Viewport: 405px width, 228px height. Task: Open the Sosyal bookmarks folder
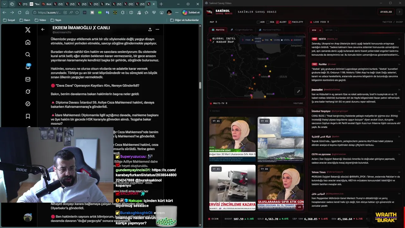[9, 20]
